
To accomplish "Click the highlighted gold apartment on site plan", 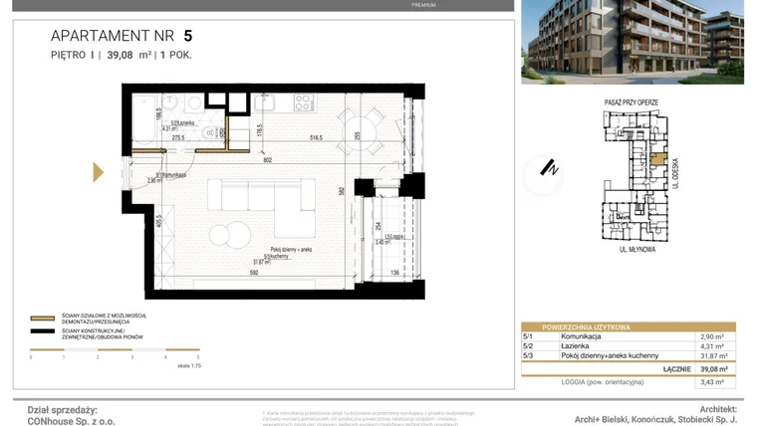I will (658, 159).
